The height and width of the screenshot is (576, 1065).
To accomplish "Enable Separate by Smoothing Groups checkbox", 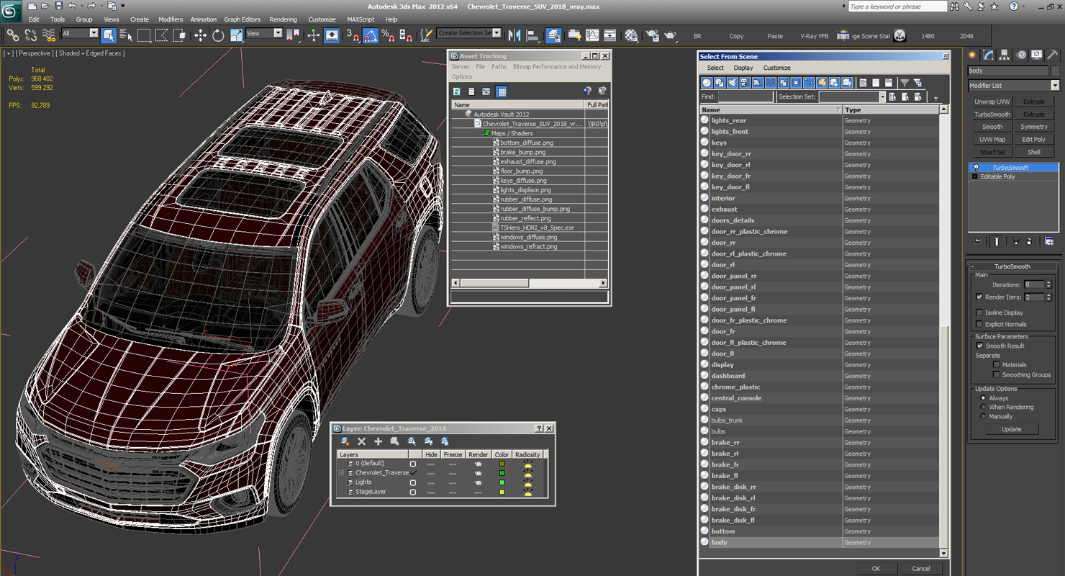I will pos(997,375).
